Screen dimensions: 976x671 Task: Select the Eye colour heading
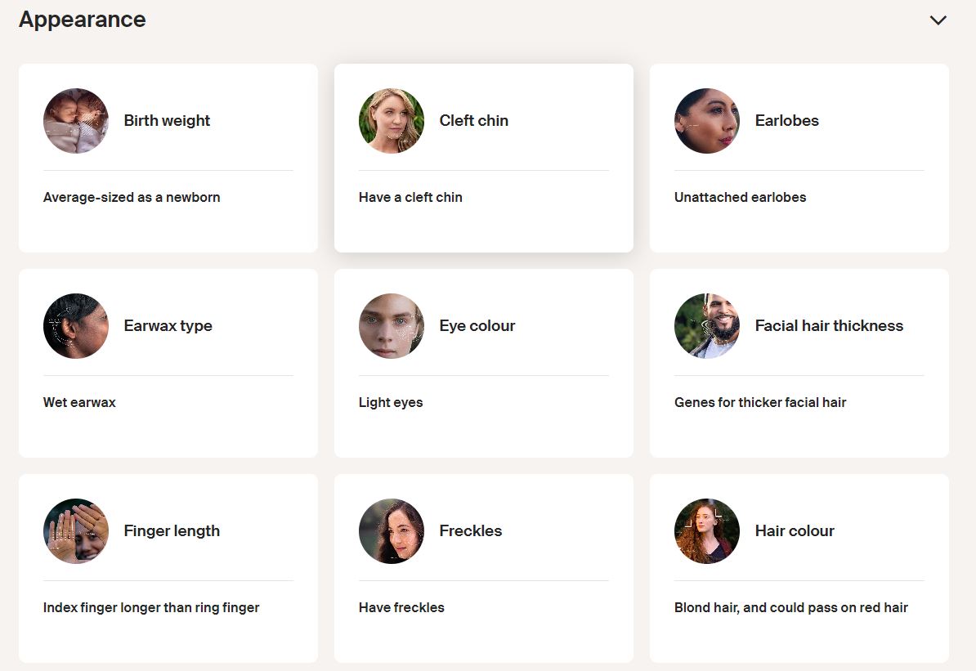477,326
